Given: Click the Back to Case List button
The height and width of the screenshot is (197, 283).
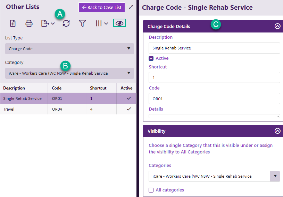Looking at the screenshot, I should (x=101, y=7).
